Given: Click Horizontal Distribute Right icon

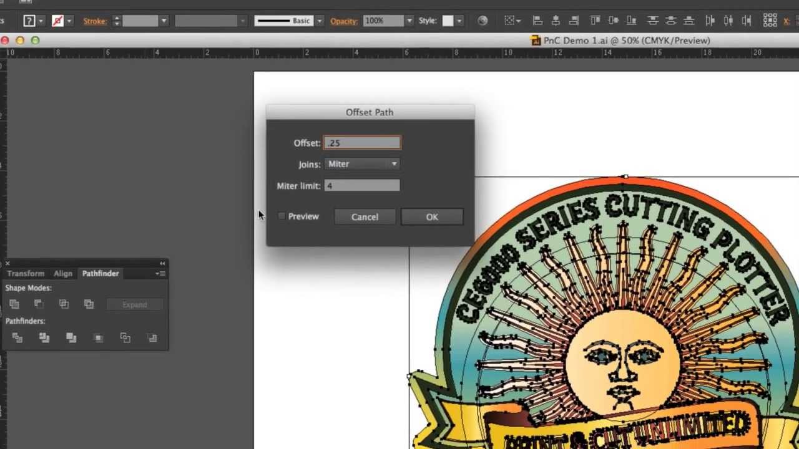Looking at the screenshot, I should (747, 21).
